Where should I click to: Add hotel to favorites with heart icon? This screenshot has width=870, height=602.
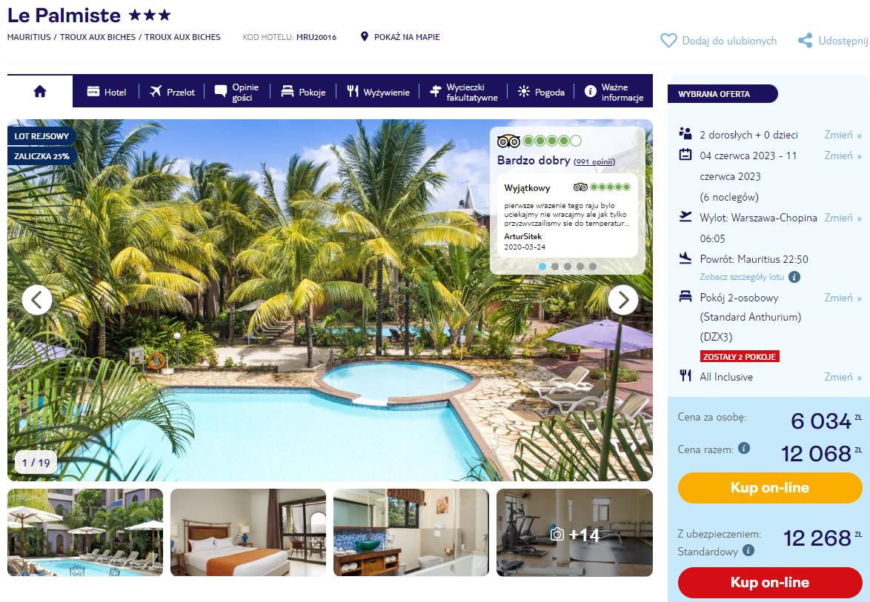[668, 41]
